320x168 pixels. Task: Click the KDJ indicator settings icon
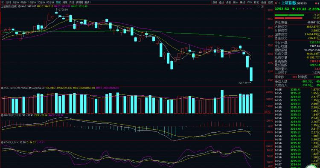(x=2, y=142)
